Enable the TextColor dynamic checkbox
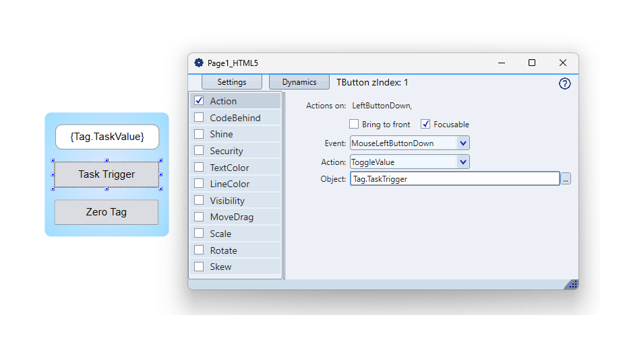Image resolution: width=627 pixels, height=342 pixels. pos(199,168)
